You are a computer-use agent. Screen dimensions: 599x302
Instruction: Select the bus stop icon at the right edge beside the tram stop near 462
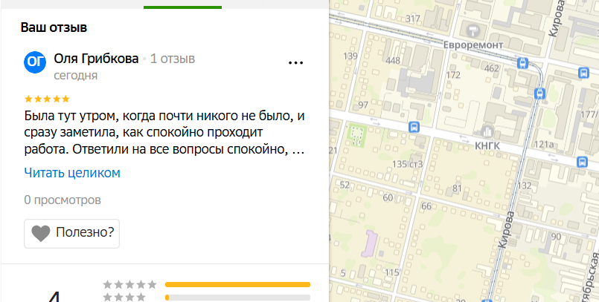coord(583,73)
